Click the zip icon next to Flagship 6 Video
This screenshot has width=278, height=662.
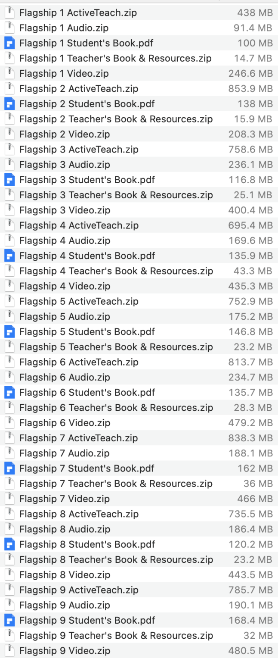tap(9, 423)
